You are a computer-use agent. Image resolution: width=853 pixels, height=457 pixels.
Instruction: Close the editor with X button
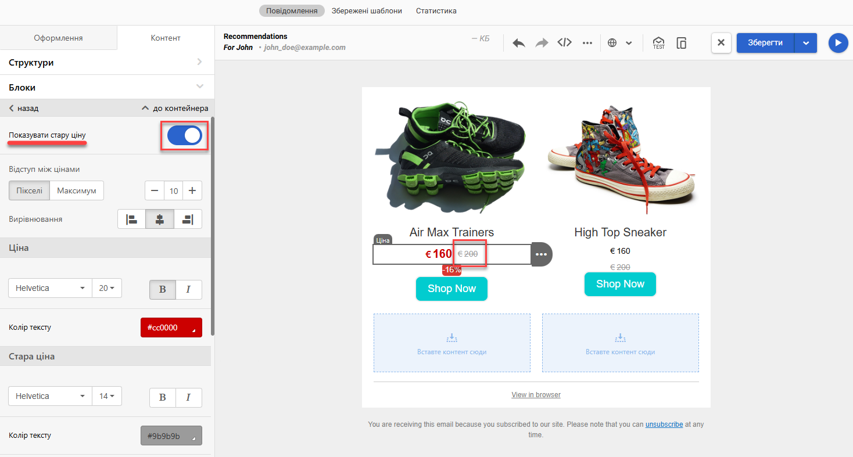(721, 43)
